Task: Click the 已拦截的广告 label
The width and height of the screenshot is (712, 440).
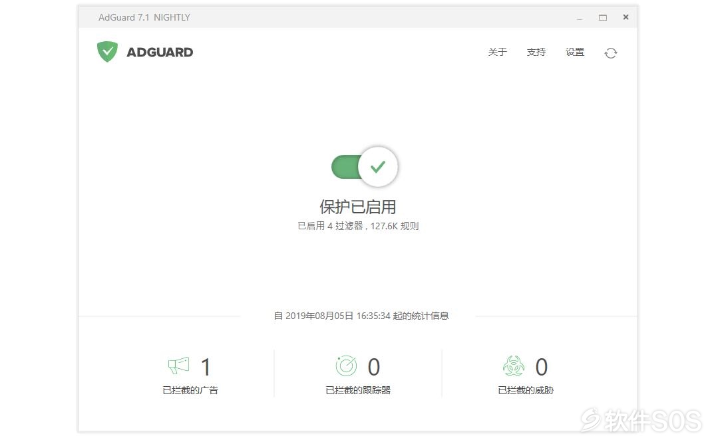Action: [190, 390]
